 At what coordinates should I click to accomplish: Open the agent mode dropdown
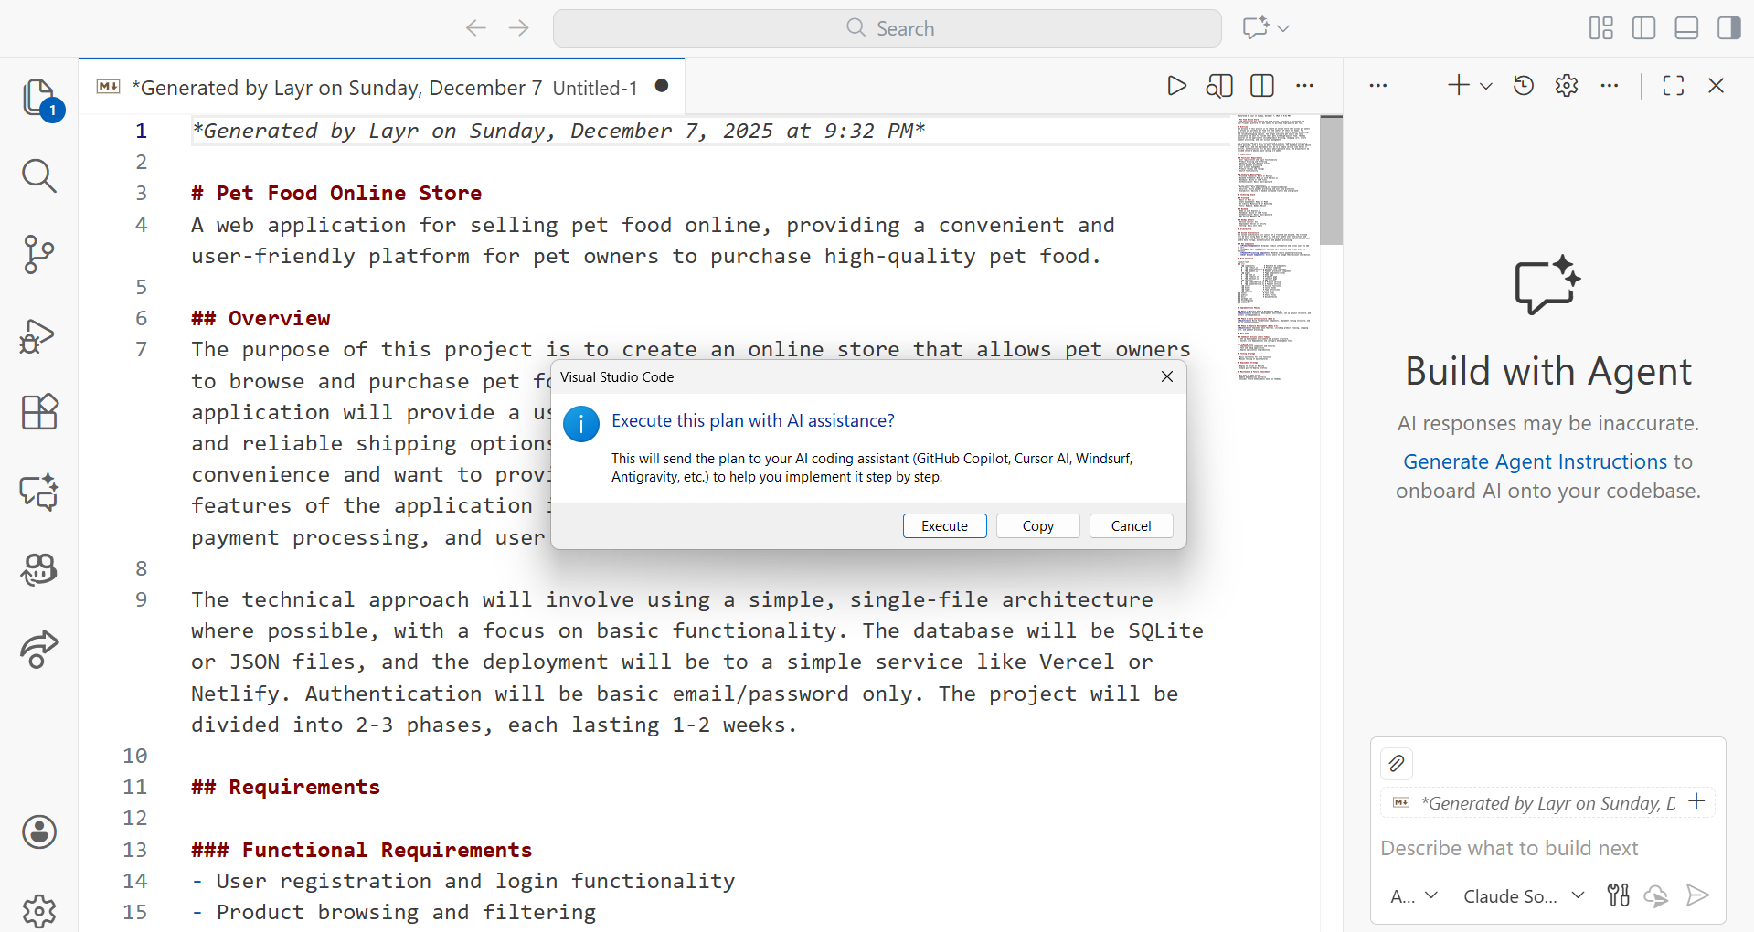(1414, 896)
